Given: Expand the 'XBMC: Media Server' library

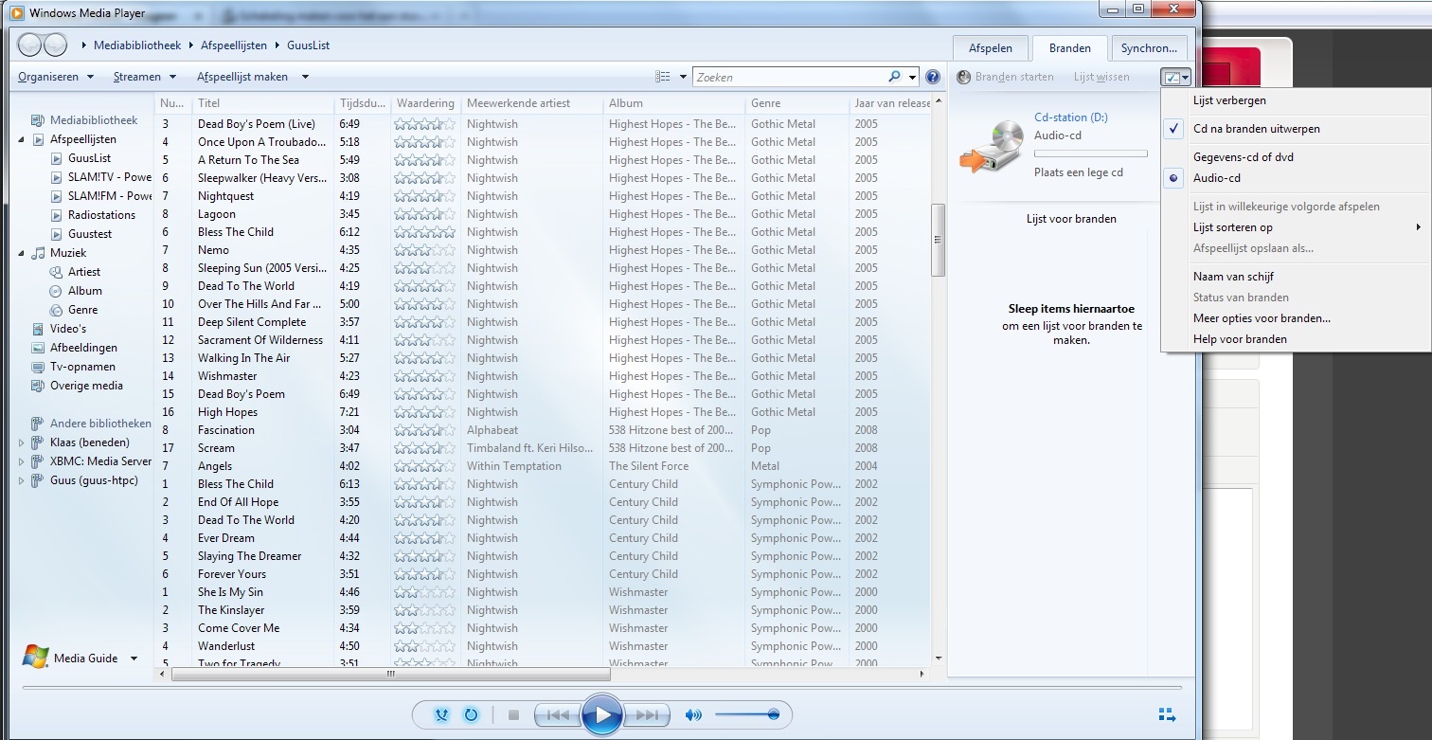Looking at the screenshot, I should [22, 461].
